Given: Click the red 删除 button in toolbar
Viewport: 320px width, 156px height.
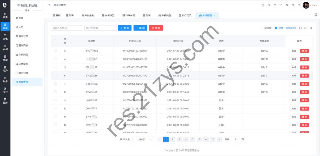Looking at the screenshot, I should (x=156, y=28).
